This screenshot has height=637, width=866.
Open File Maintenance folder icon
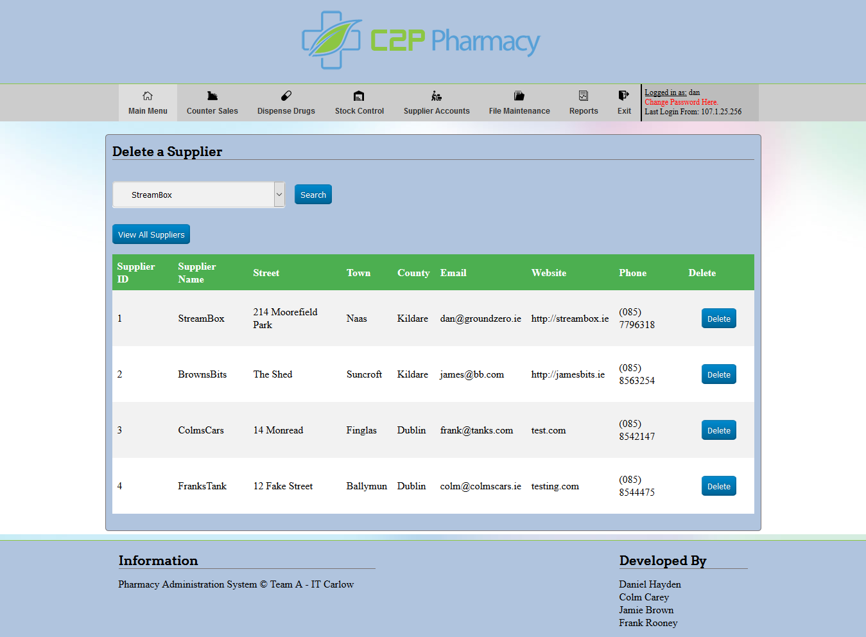coord(519,96)
